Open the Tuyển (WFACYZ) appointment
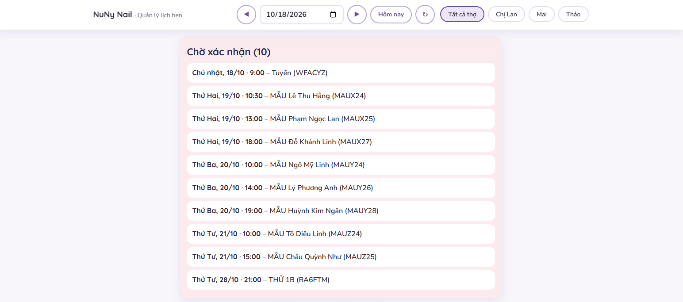 pos(341,73)
